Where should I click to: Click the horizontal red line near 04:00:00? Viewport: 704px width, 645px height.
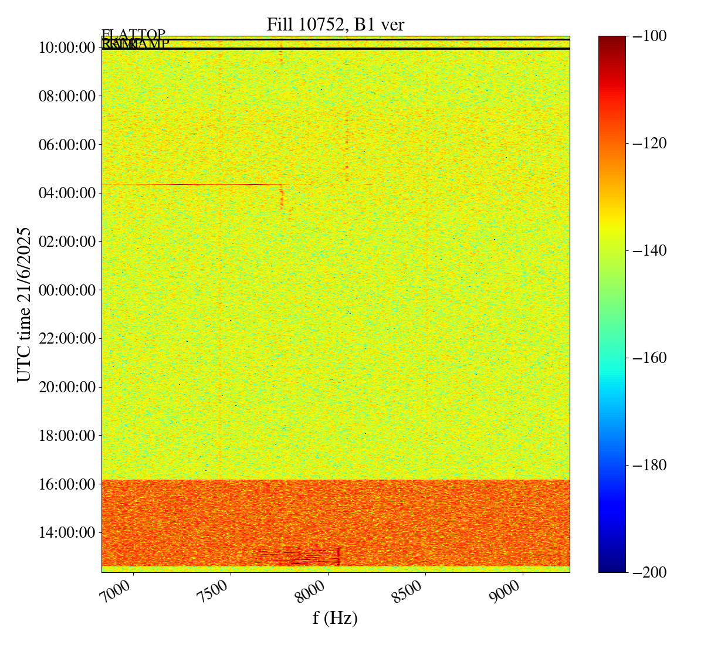point(205,185)
